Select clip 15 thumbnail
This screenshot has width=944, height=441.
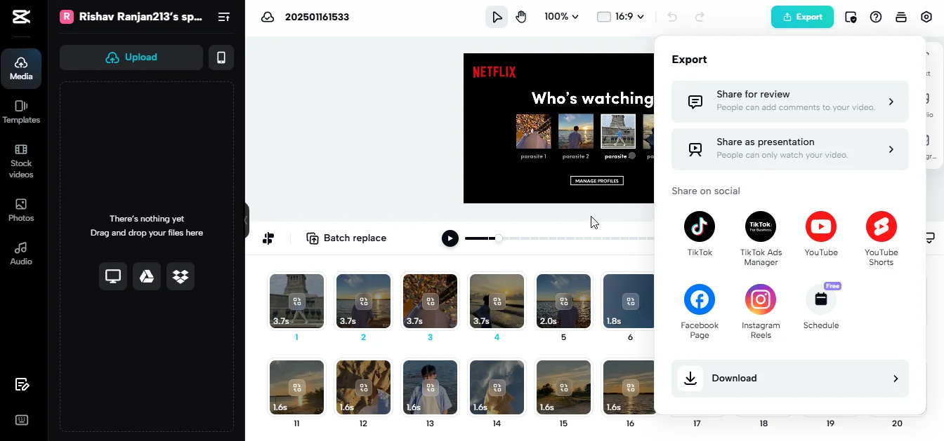pyautogui.click(x=563, y=387)
